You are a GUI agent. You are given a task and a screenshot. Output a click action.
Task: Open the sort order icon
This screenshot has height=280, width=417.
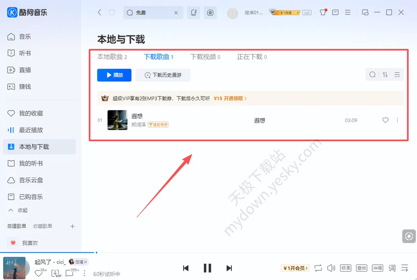coord(385,75)
